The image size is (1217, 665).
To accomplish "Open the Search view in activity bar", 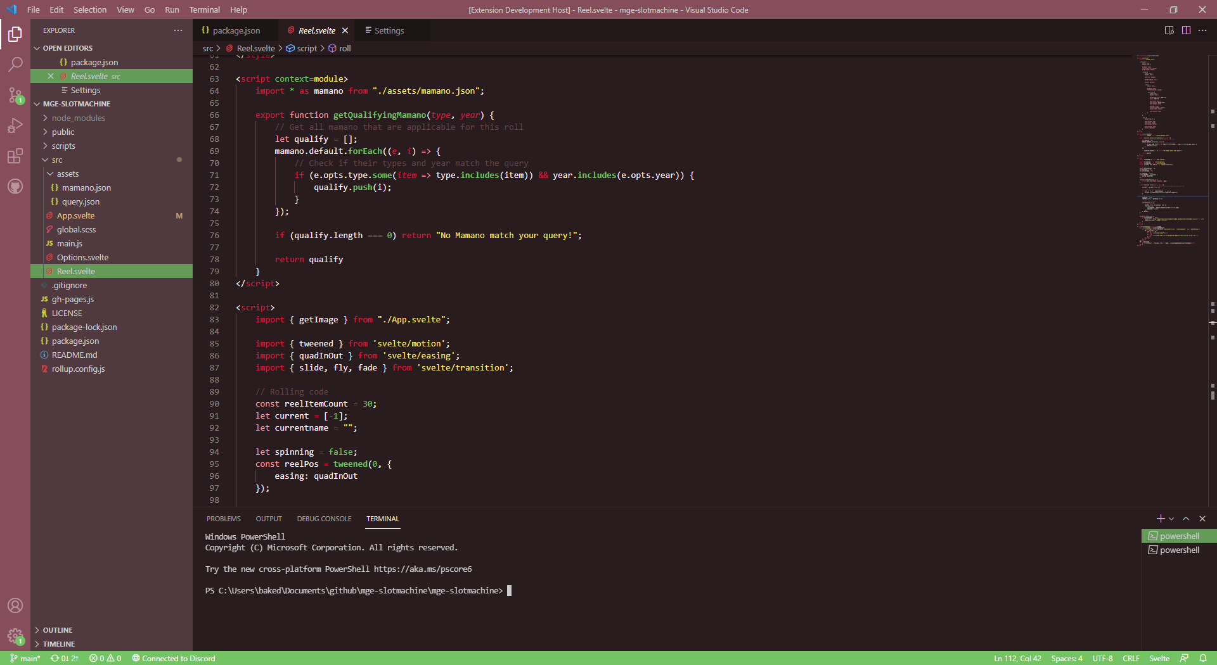I will 15,64.
